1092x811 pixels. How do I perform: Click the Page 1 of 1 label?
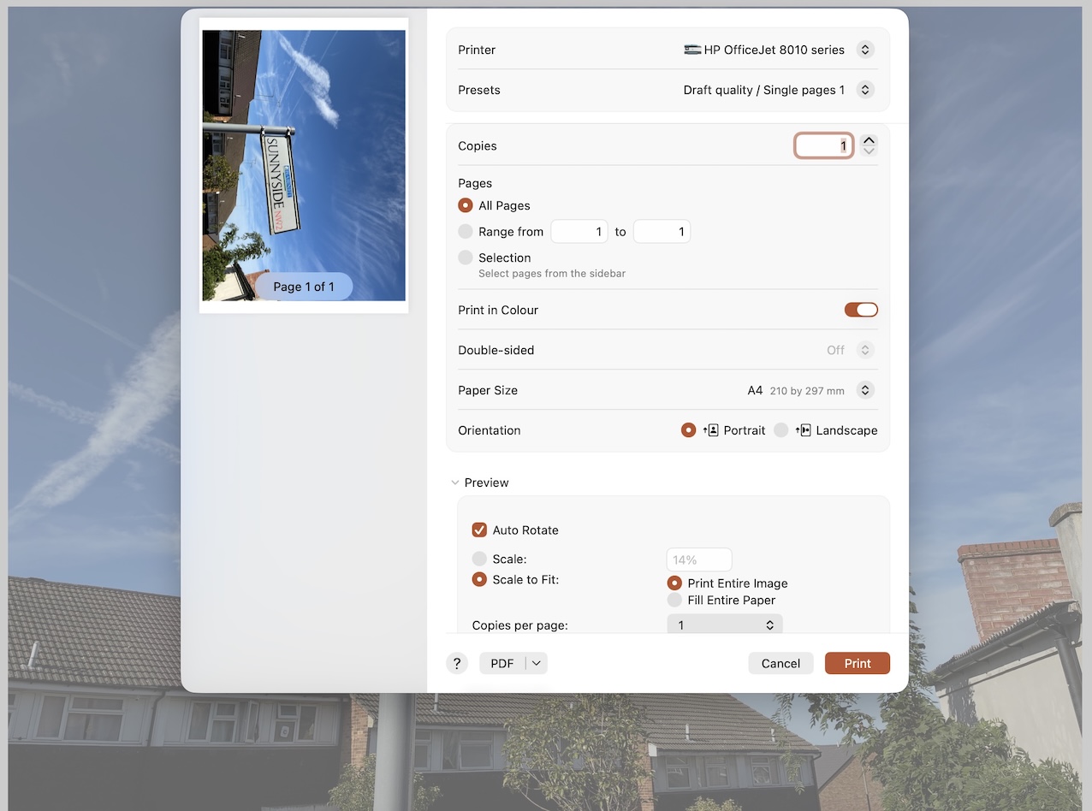click(x=304, y=287)
